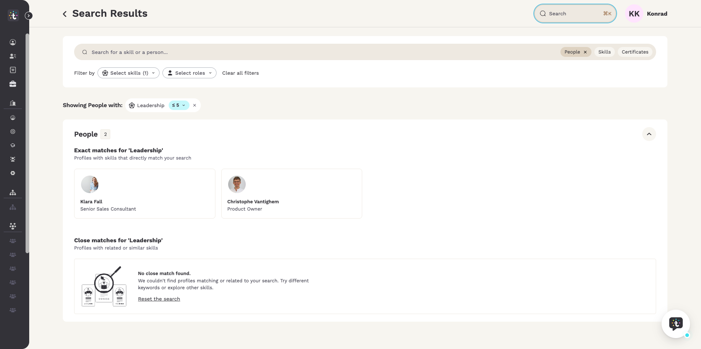Open Klara Fall's profile photo
Screen dimensions: 701x349
(90, 184)
